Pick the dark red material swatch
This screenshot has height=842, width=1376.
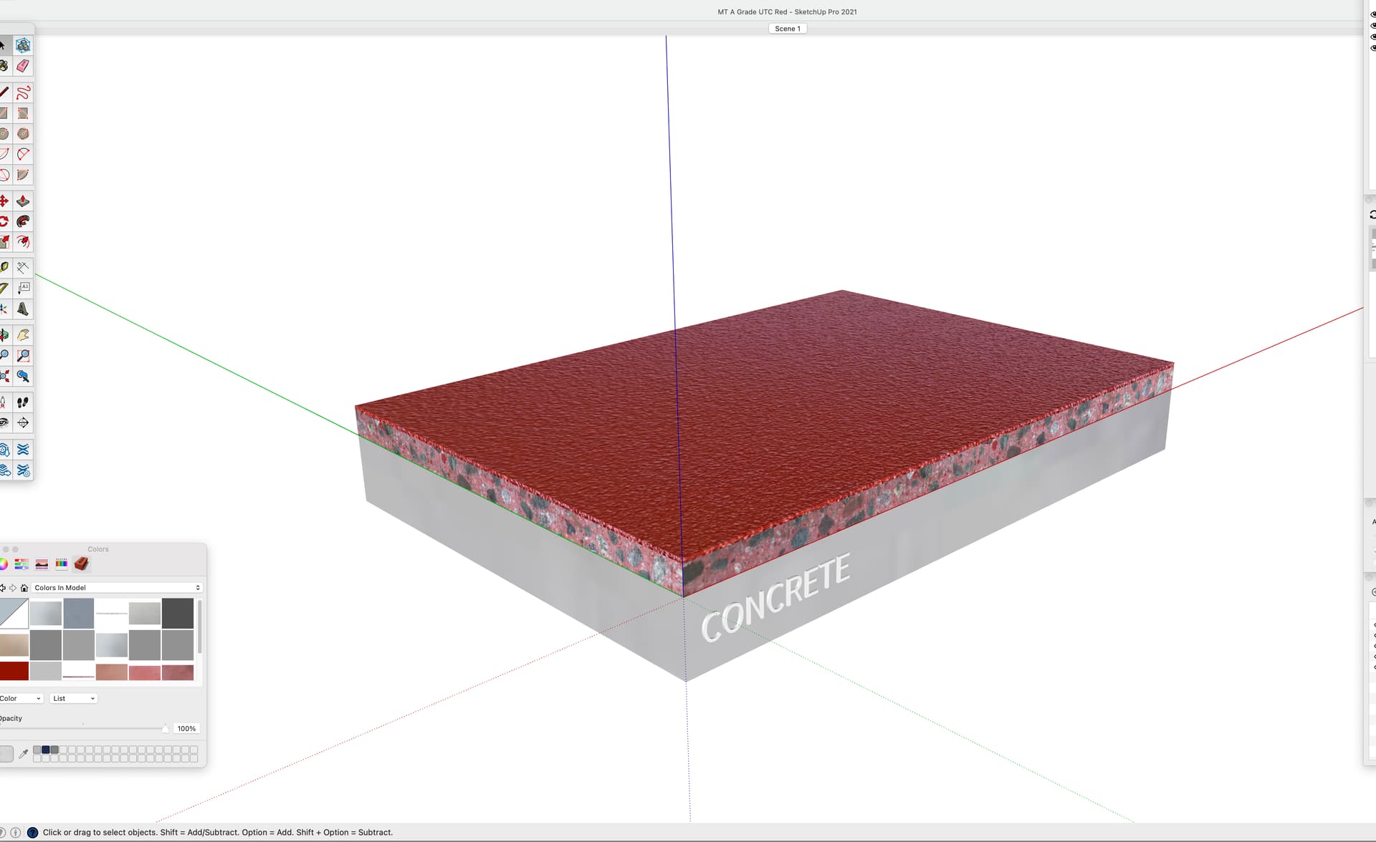[14, 671]
